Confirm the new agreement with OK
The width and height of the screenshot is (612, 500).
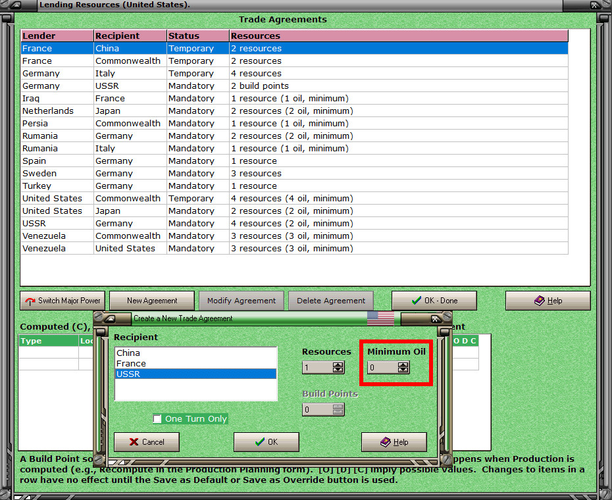click(x=267, y=442)
